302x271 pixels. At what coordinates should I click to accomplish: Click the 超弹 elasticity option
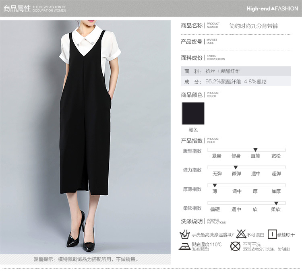(276, 174)
